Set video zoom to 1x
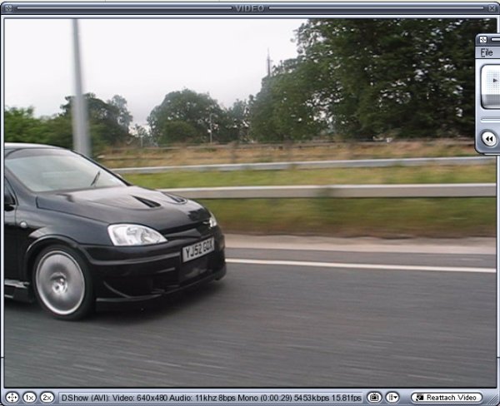 tap(29, 398)
